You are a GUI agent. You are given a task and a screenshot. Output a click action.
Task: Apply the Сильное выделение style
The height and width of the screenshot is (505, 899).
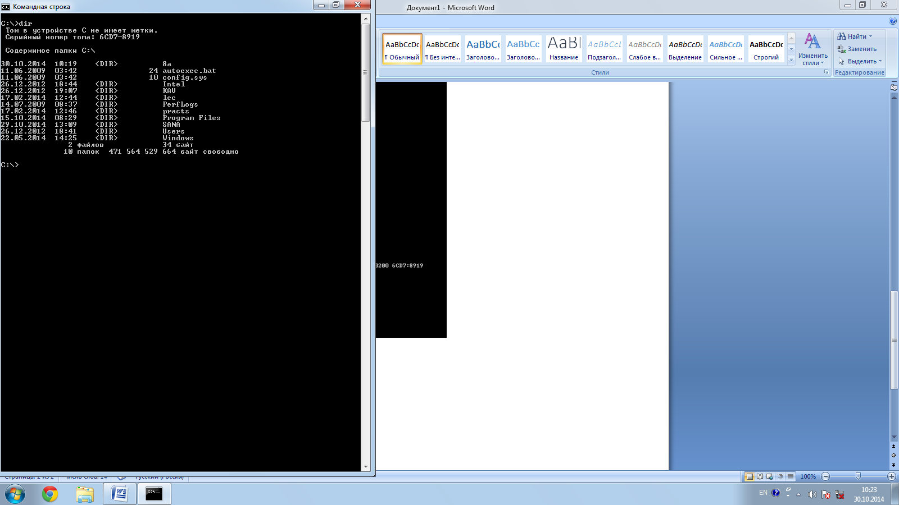tap(725, 49)
